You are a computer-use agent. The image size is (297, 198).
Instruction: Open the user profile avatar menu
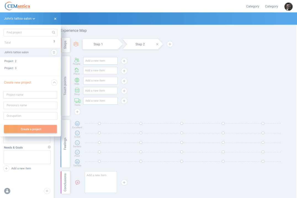pyautogui.click(x=288, y=6)
